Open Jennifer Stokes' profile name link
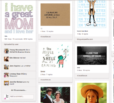114x103 pixels. [x=16, y=82]
